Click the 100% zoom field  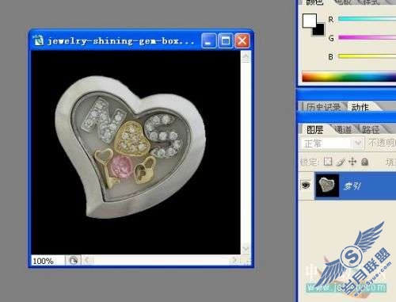(x=48, y=261)
